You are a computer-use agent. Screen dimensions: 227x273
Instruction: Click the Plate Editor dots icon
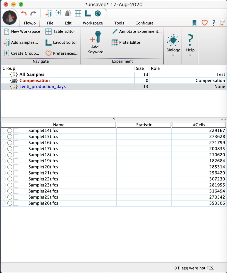coord(114,42)
